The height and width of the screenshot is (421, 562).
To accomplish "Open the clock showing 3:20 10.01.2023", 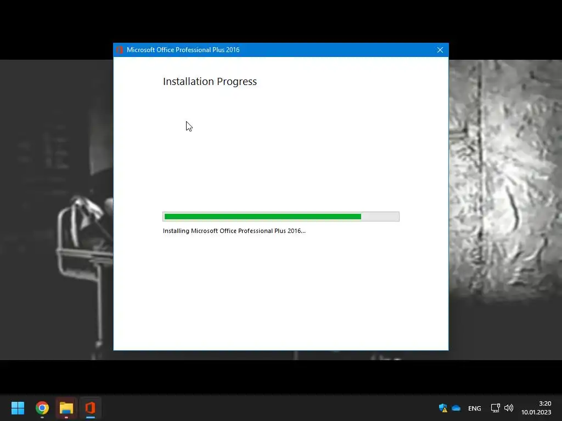I will tap(536, 408).
